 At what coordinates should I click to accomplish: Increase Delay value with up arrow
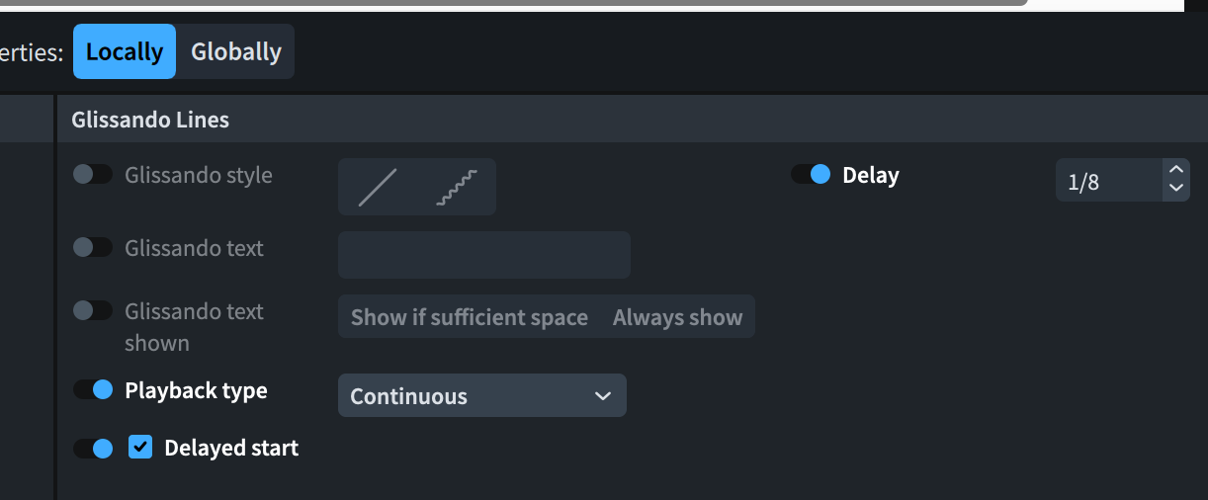[x=1176, y=171]
